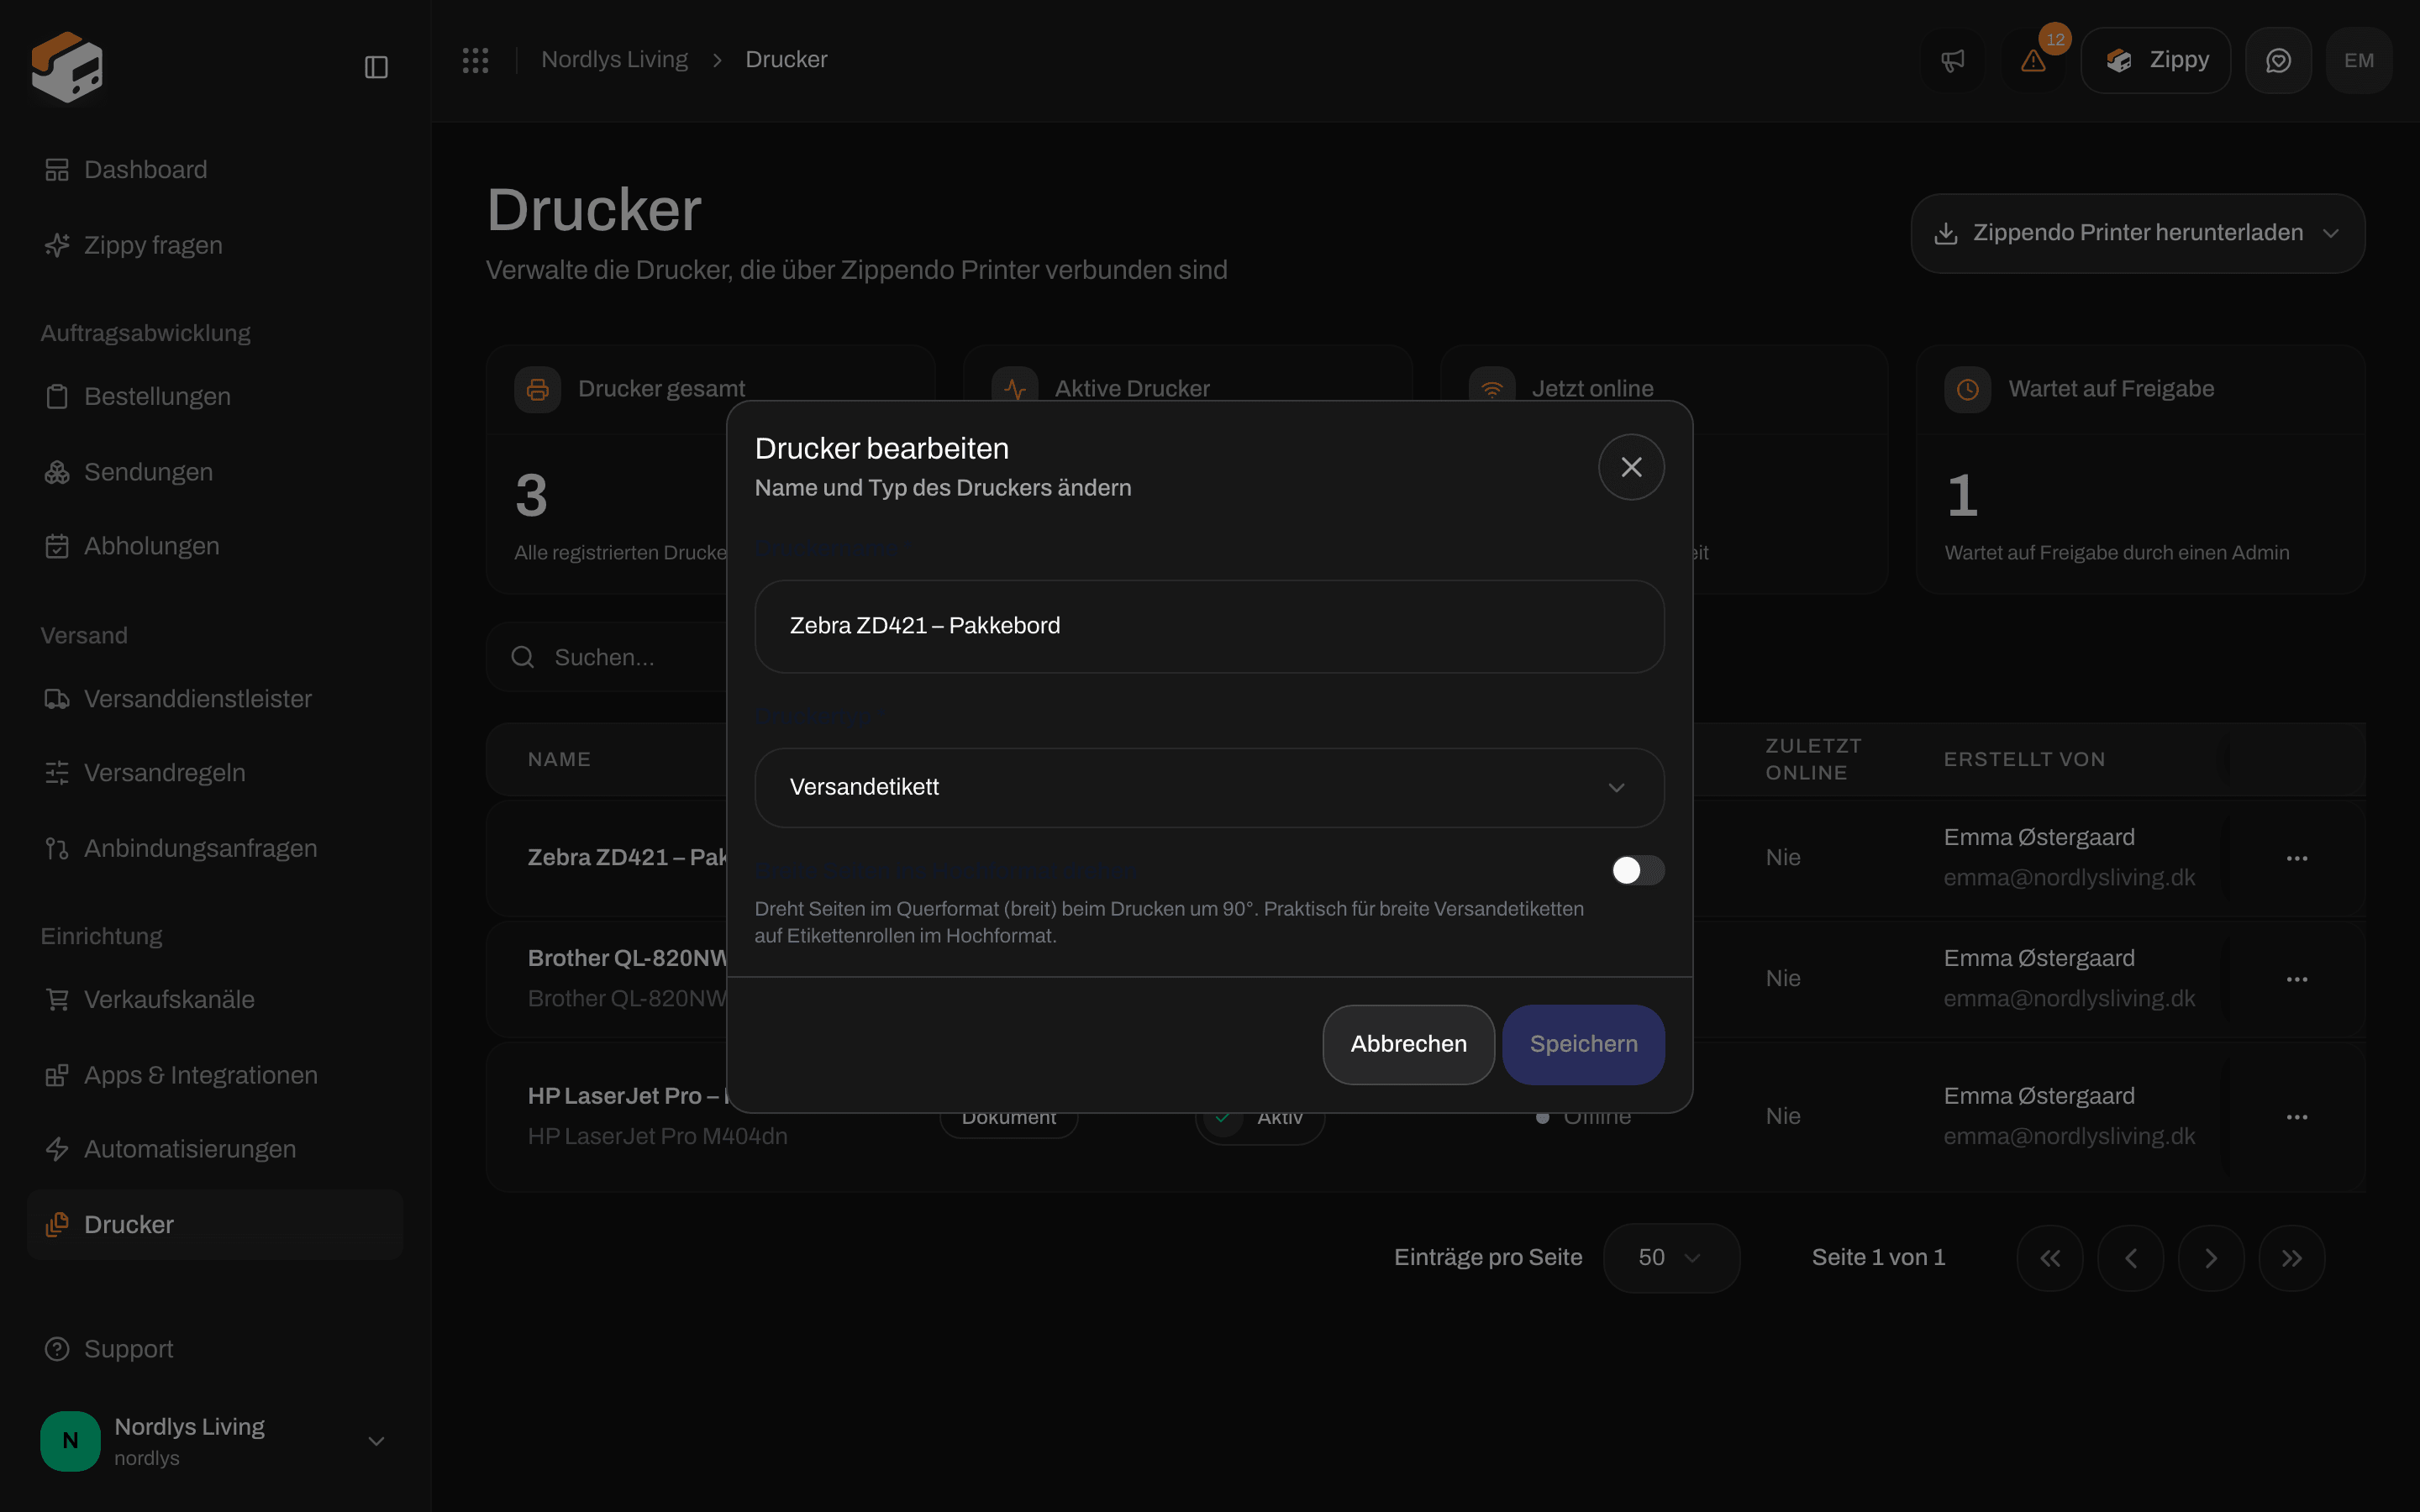Open Zippendo Printer herunterladen dropdown

click(x=2137, y=233)
